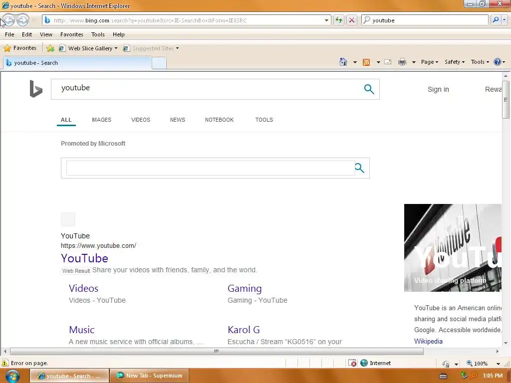Expand Suggested Sites dropdown arrow
The height and width of the screenshot is (383, 511).
point(177,48)
